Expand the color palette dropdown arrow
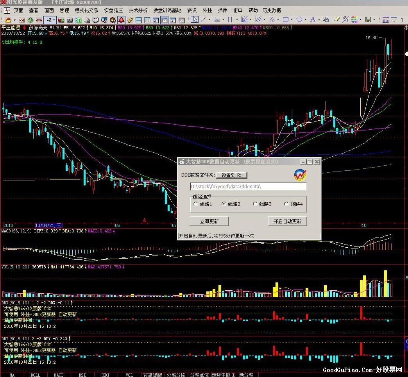The width and height of the screenshot is (408, 377). pos(360,20)
